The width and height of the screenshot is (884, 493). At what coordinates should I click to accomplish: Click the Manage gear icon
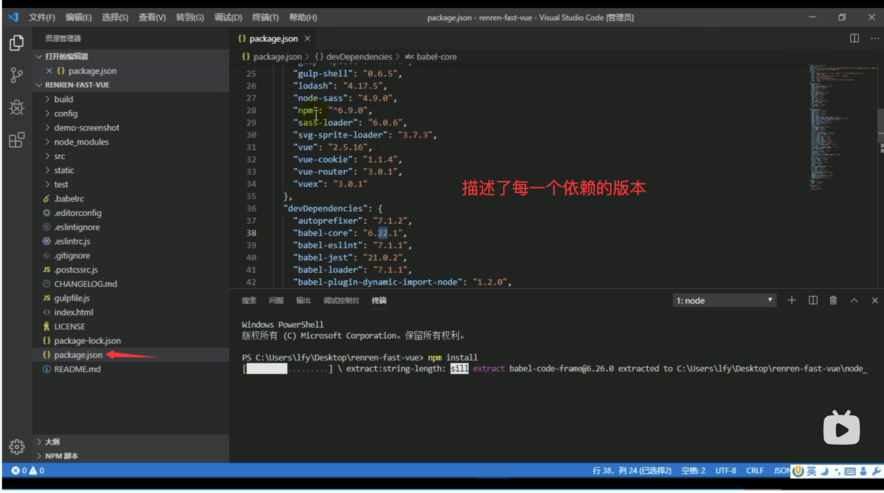[16, 446]
